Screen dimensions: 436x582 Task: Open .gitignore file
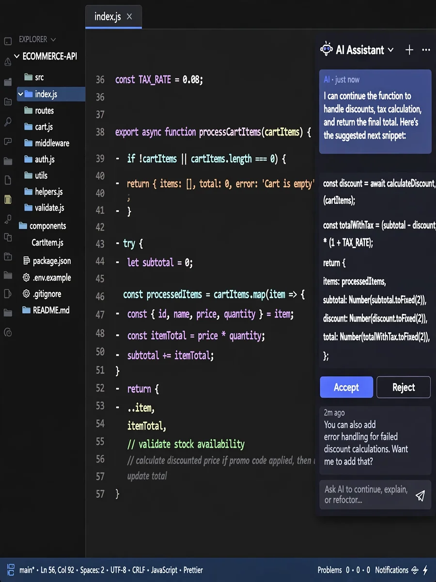pos(42,294)
